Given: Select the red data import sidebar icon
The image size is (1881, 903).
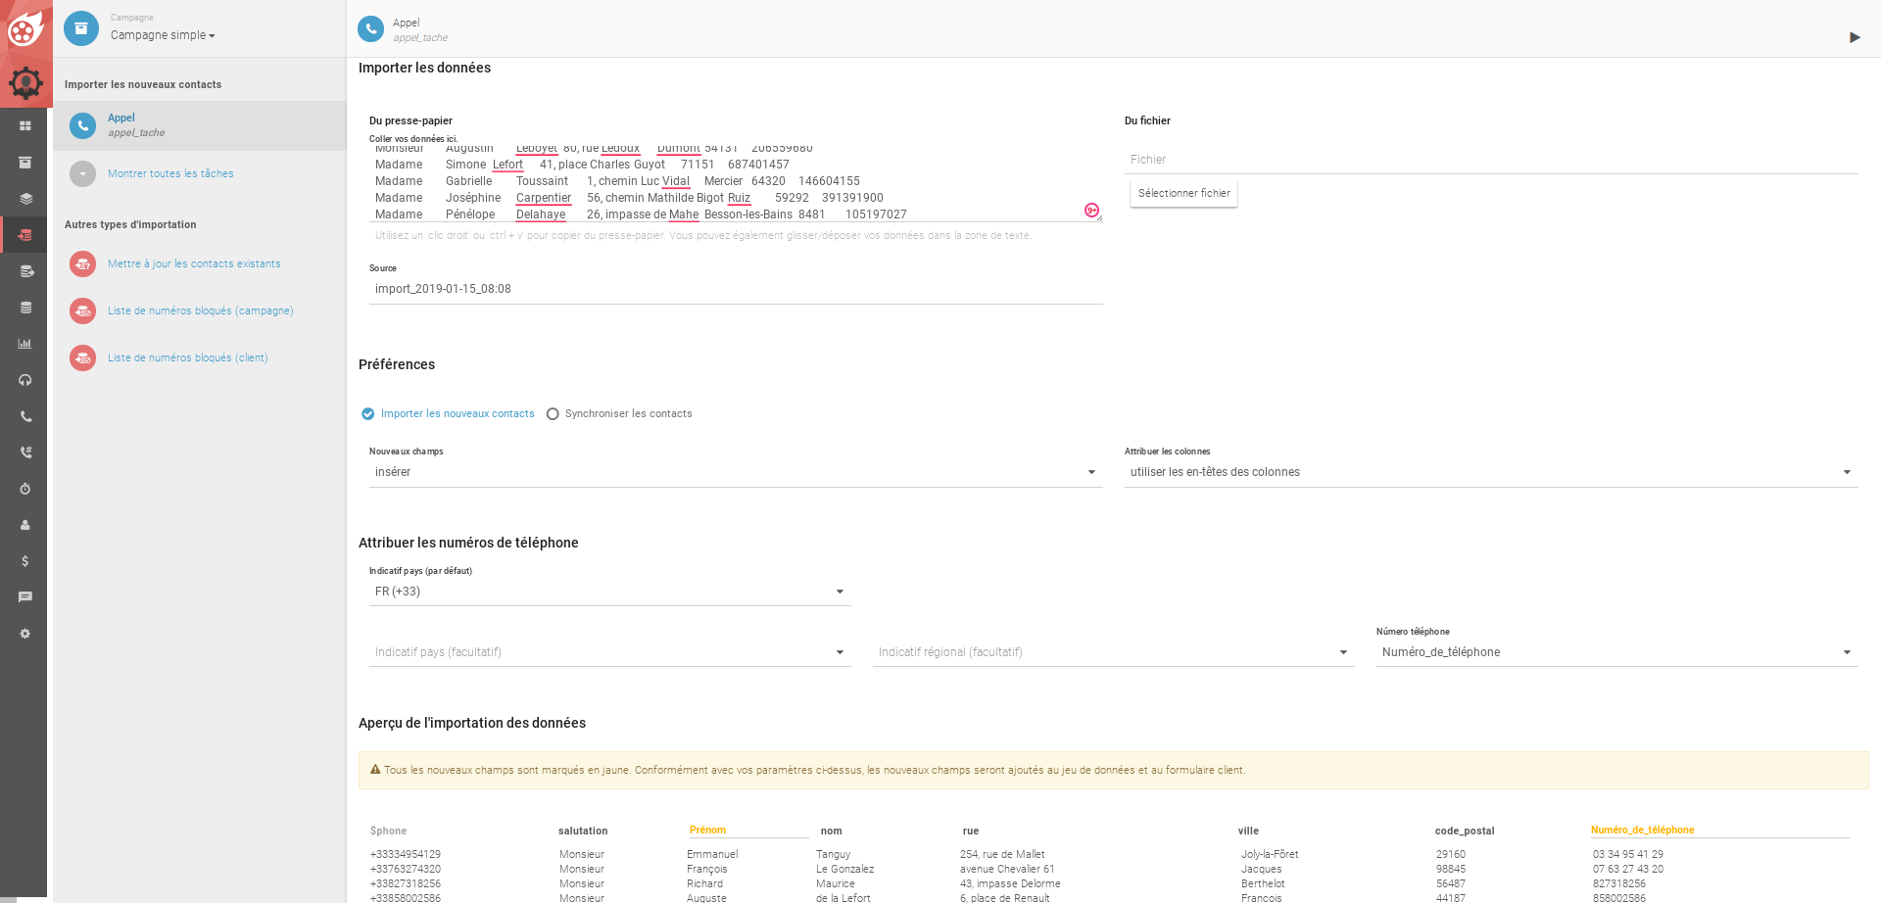Looking at the screenshot, I should (x=25, y=235).
